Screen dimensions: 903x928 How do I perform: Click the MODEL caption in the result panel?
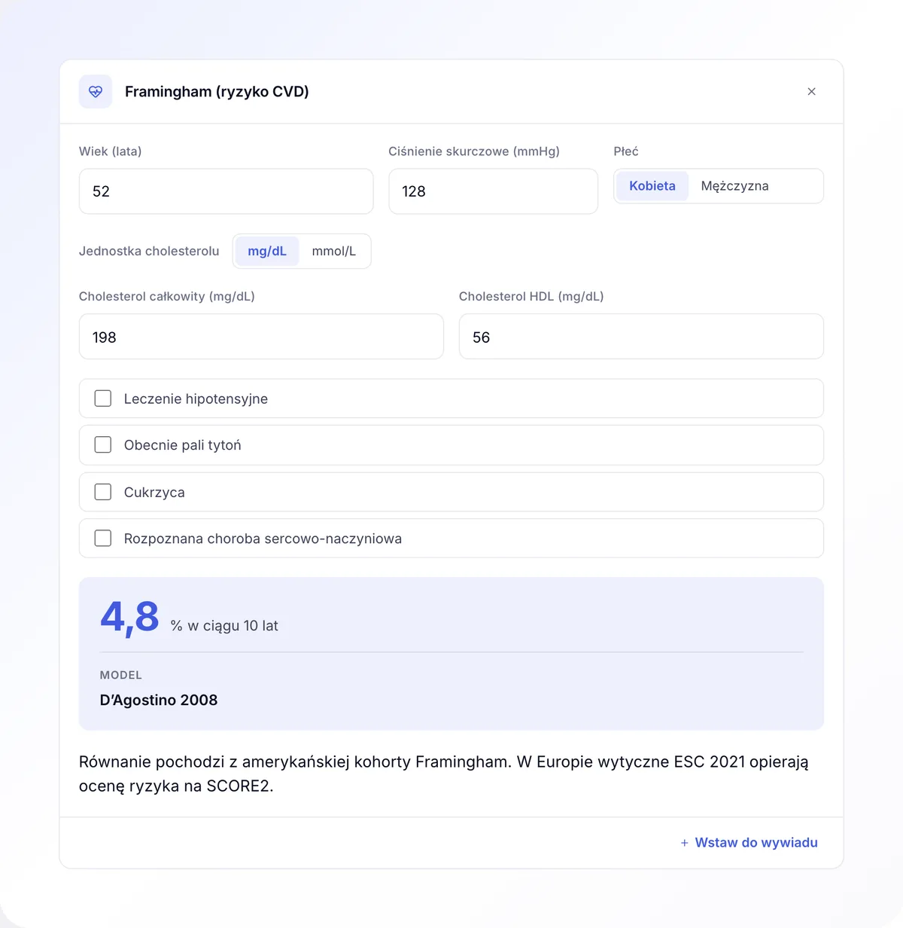121,675
